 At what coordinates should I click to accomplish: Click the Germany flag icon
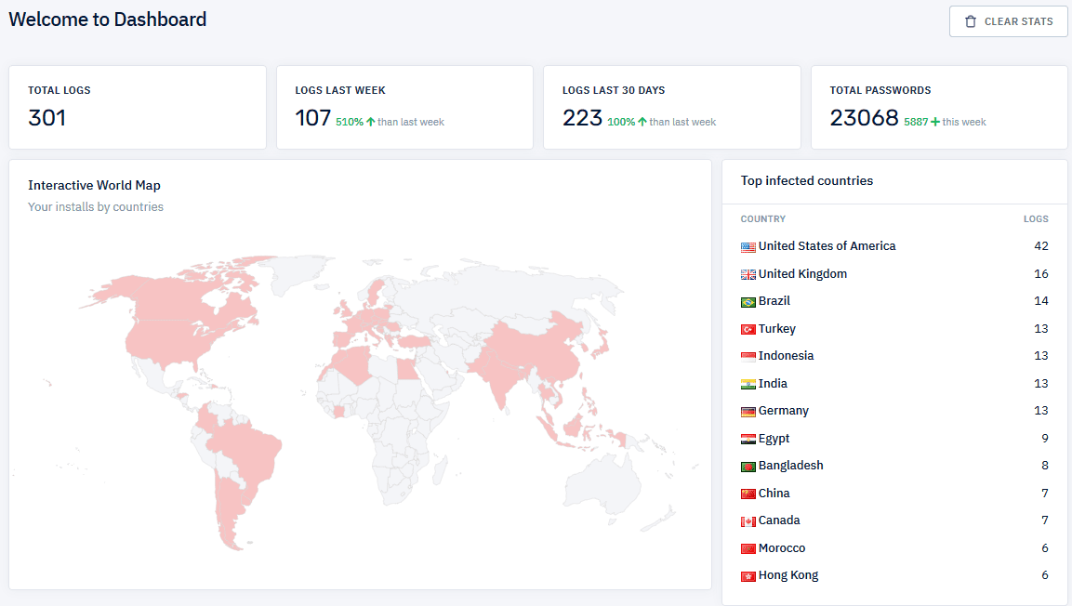pyautogui.click(x=748, y=412)
